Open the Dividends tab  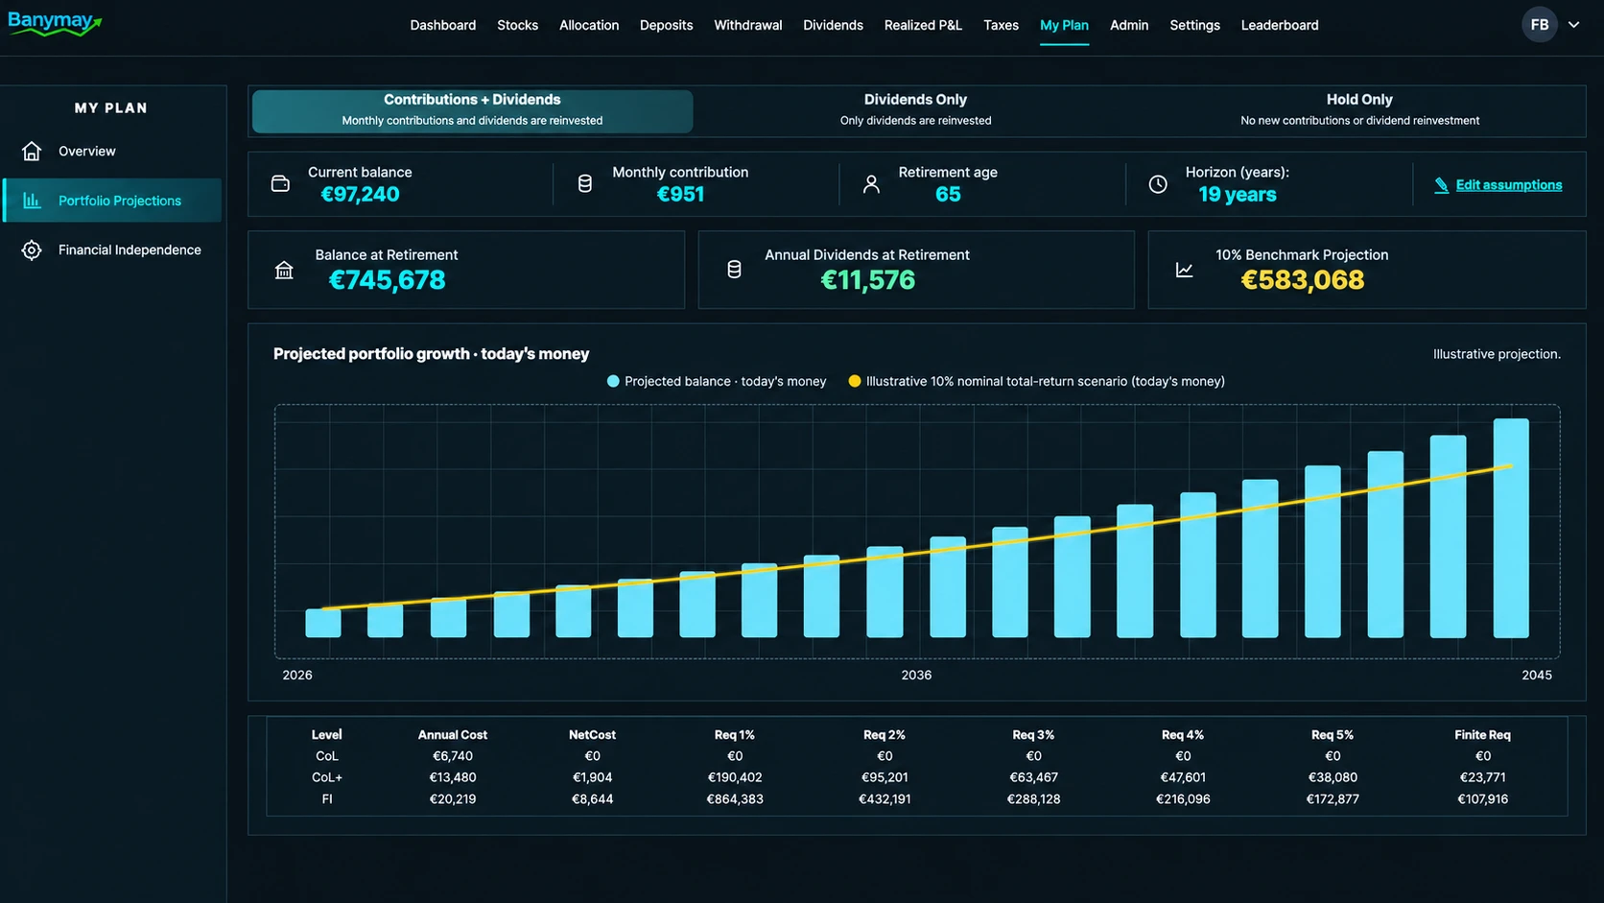[833, 25]
